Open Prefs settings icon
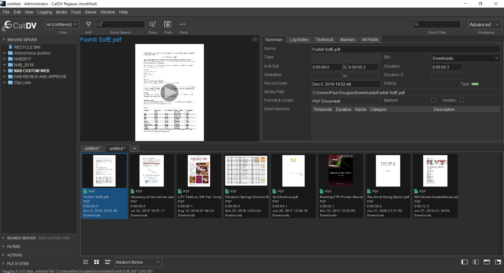This screenshot has height=273, width=504. [168, 24]
